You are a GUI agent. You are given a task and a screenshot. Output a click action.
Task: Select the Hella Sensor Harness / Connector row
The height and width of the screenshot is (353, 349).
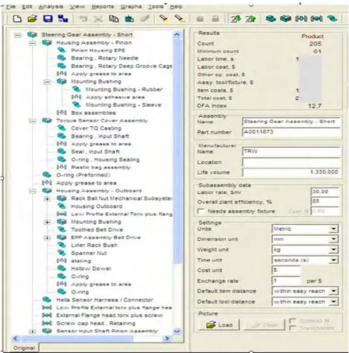click(x=105, y=300)
